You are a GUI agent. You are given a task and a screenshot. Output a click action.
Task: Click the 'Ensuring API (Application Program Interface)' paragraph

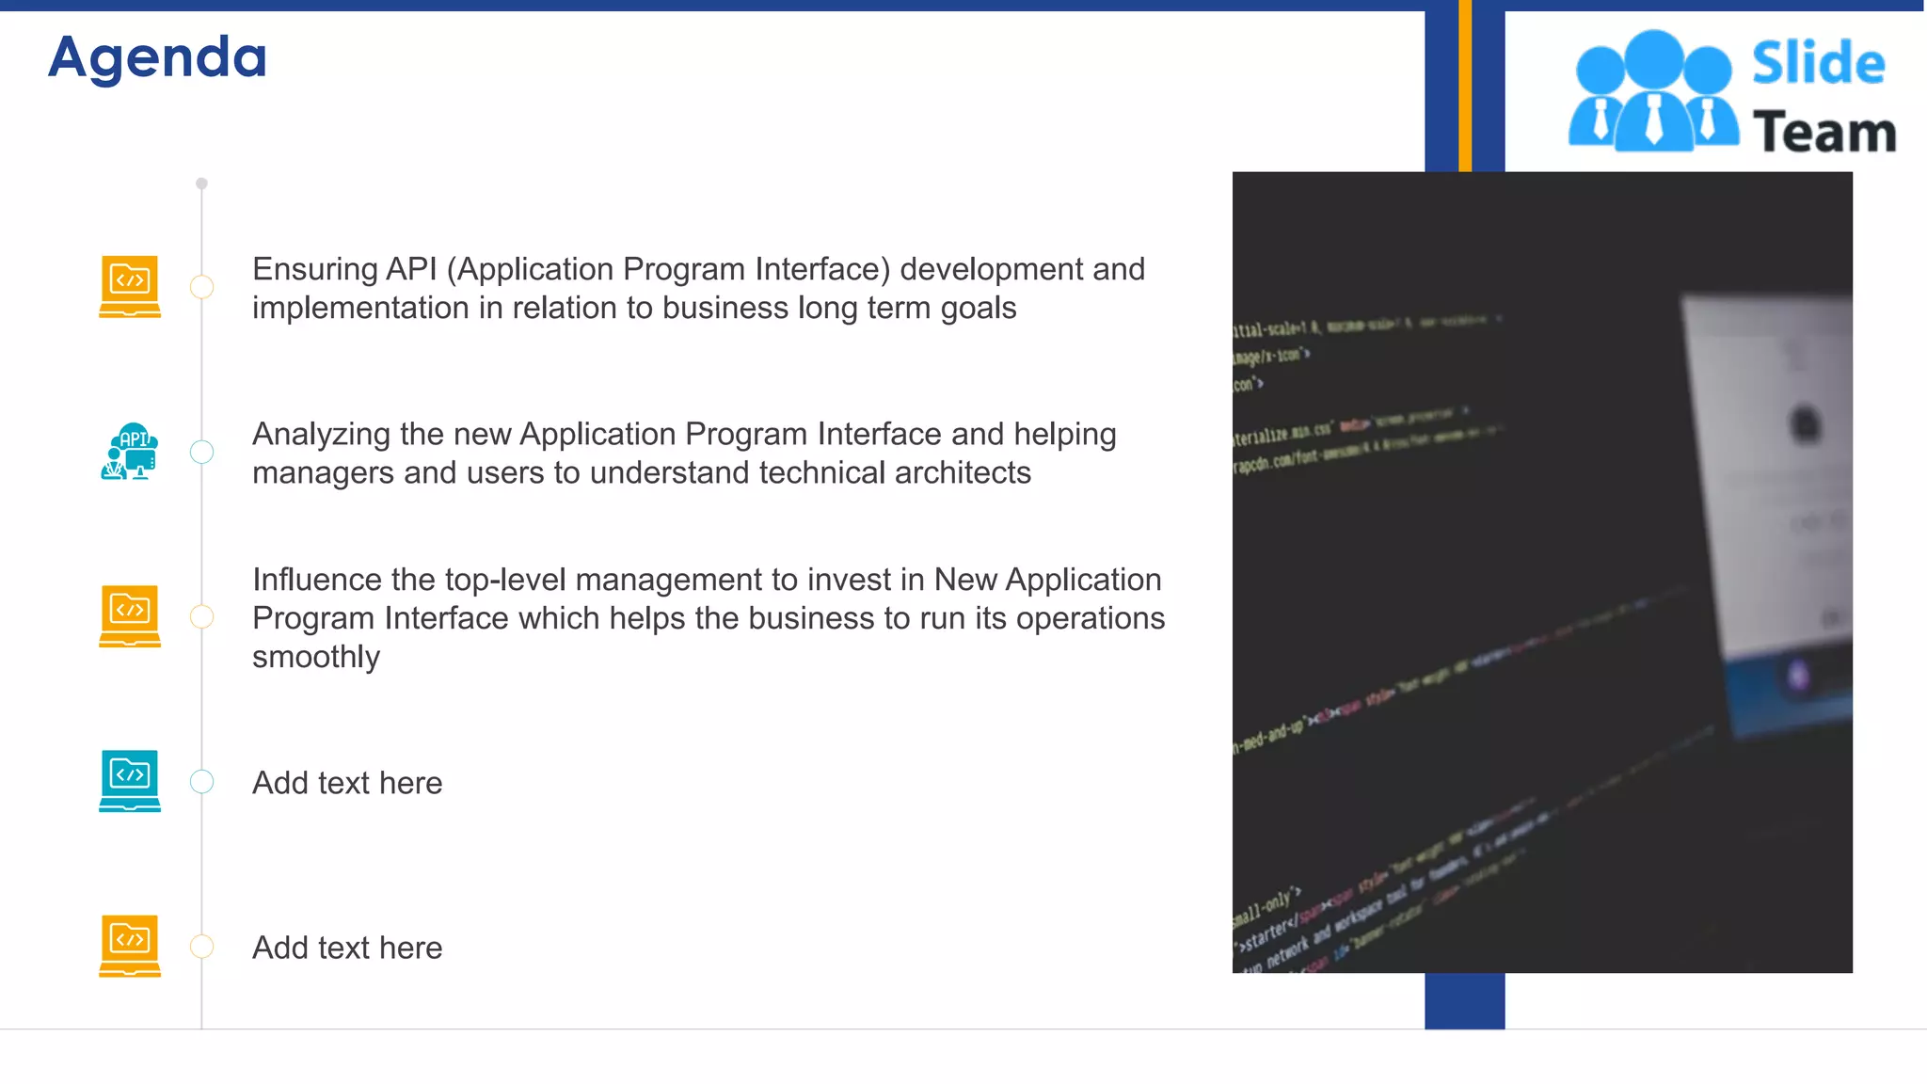click(698, 288)
